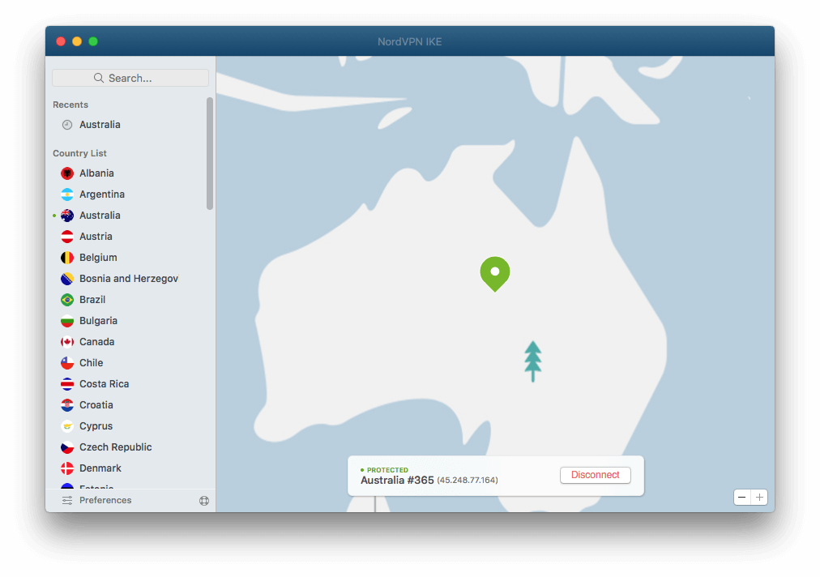Pick Croatia in the country list

click(96, 405)
